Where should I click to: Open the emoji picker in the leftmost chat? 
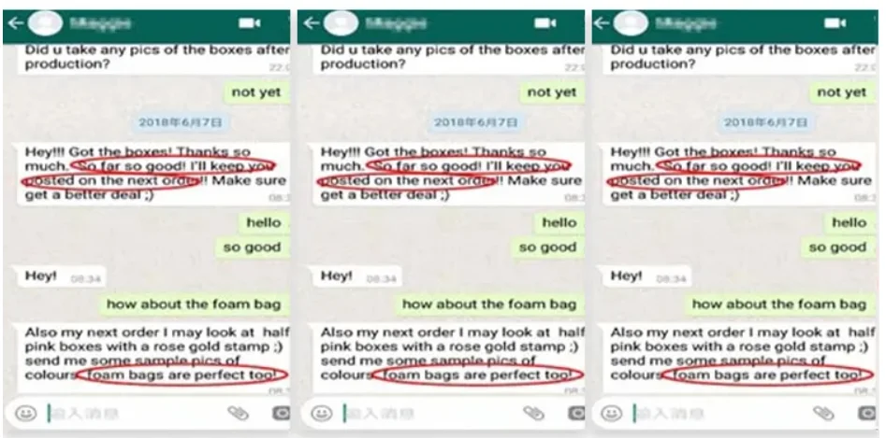[25, 413]
